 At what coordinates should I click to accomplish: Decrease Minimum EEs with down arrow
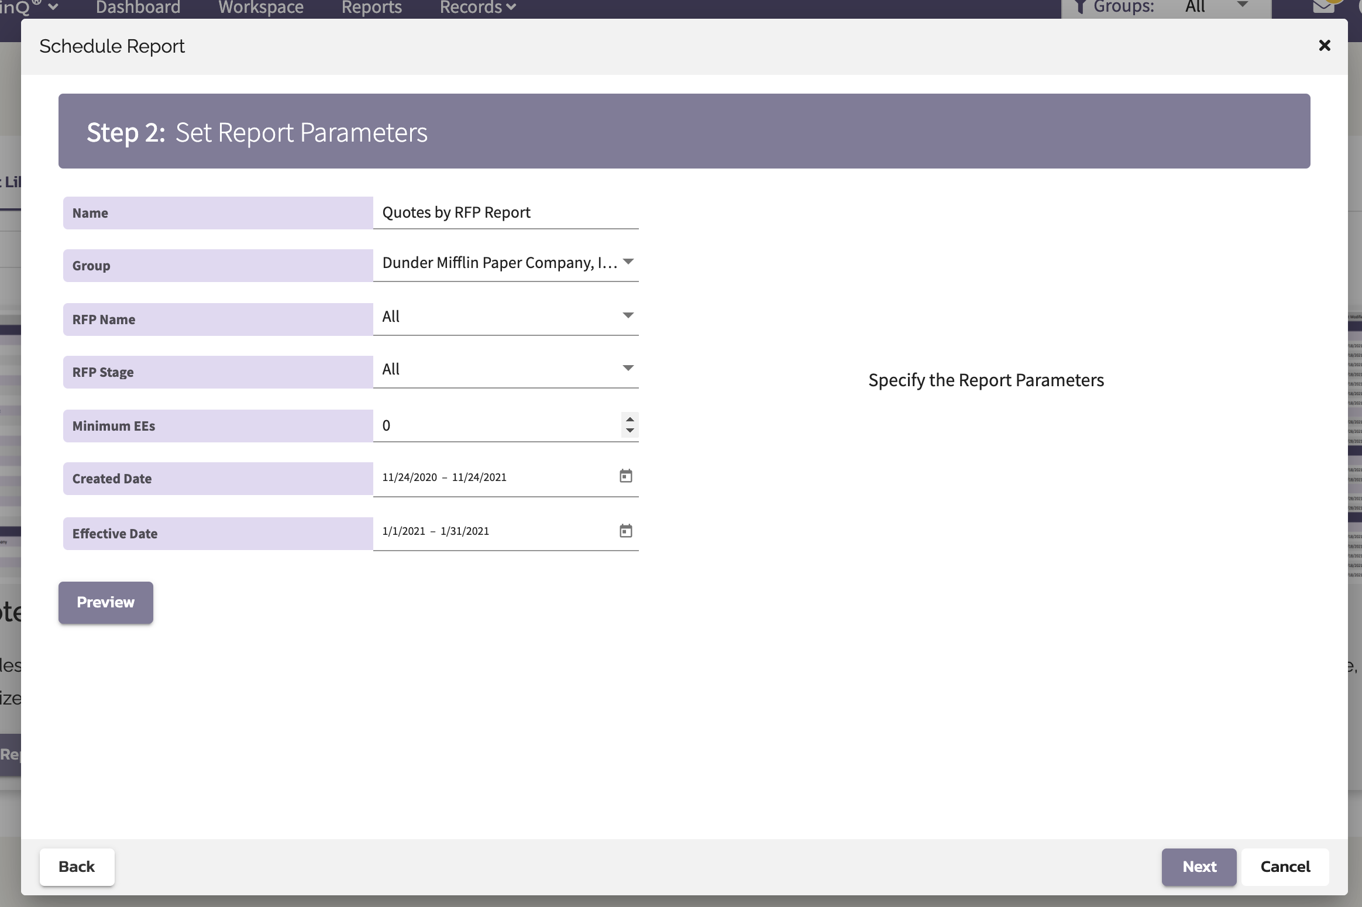[x=630, y=431]
